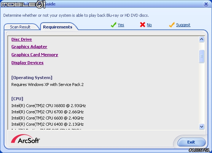Click the 'Determine whether or not your system' description

(76, 15)
